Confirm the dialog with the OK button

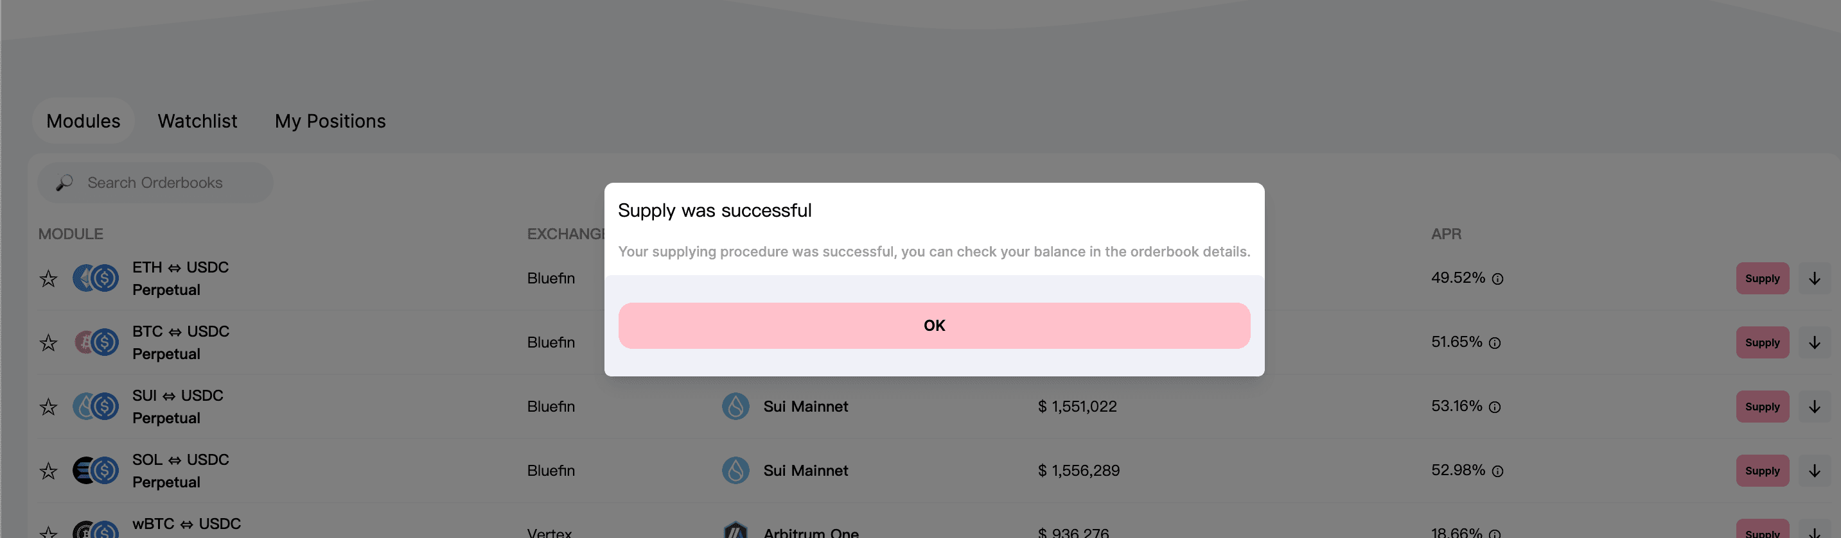(x=934, y=325)
